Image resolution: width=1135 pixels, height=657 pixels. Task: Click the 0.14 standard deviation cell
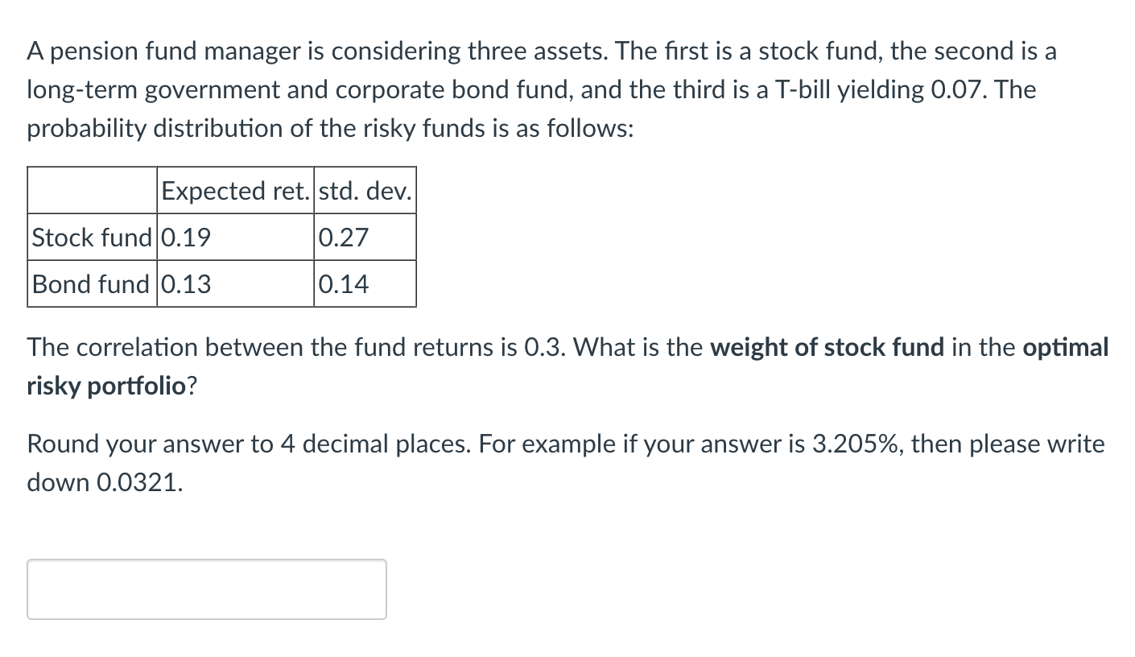coord(364,283)
